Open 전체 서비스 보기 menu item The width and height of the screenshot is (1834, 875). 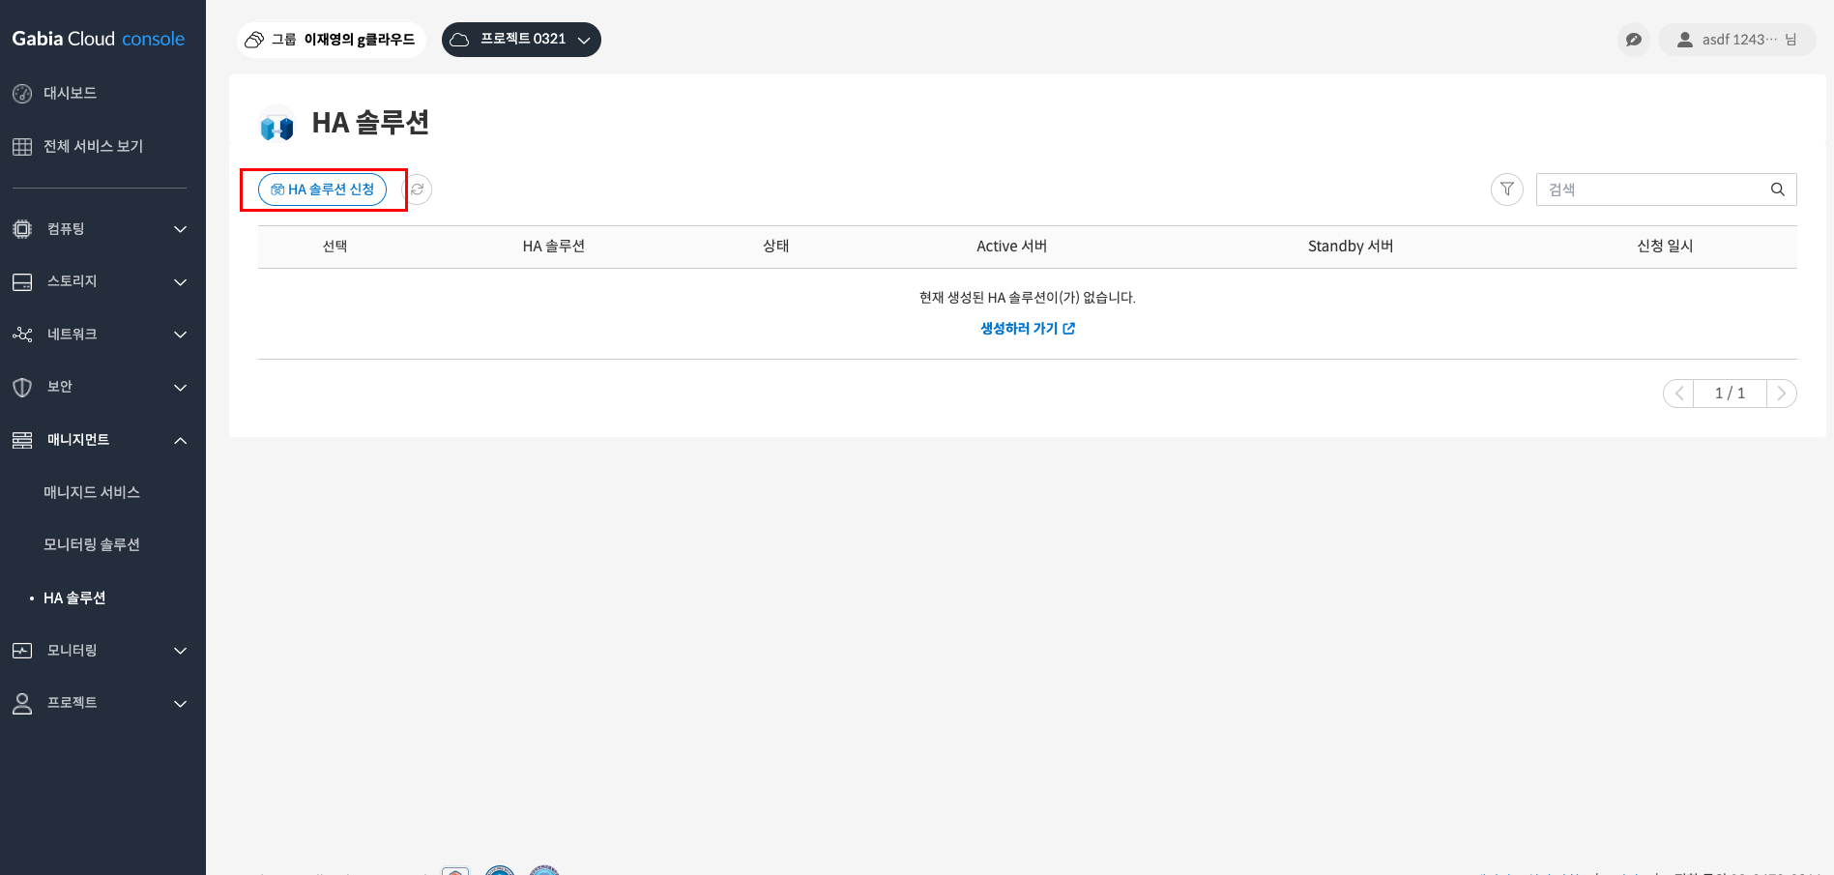pos(93,146)
